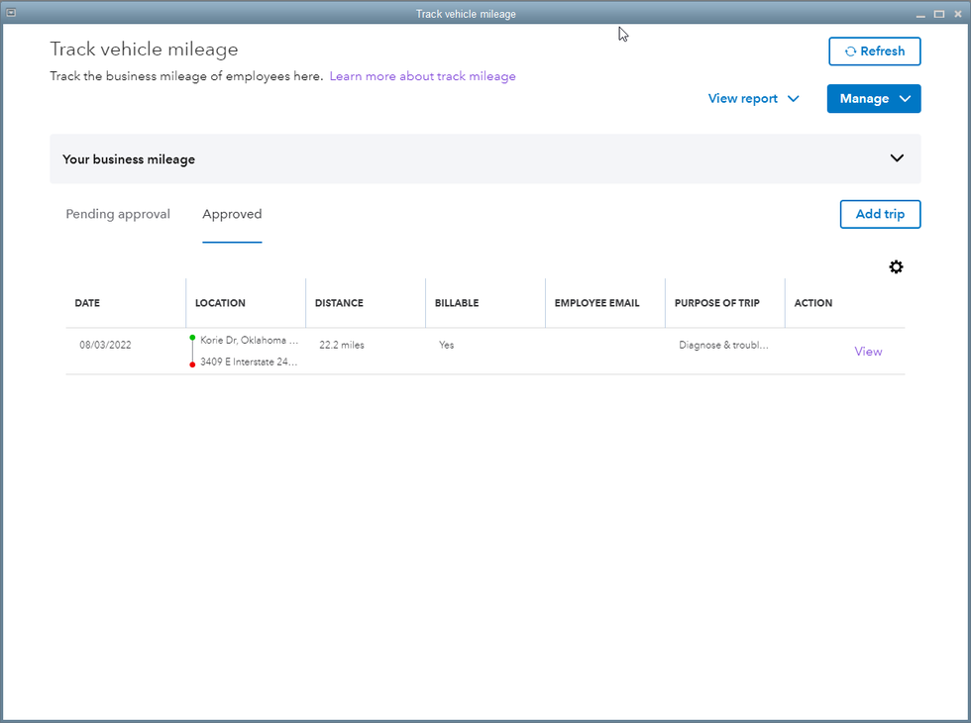Click the green start-location dot for Korie Dr
The image size is (971, 723).
[192, 339]
